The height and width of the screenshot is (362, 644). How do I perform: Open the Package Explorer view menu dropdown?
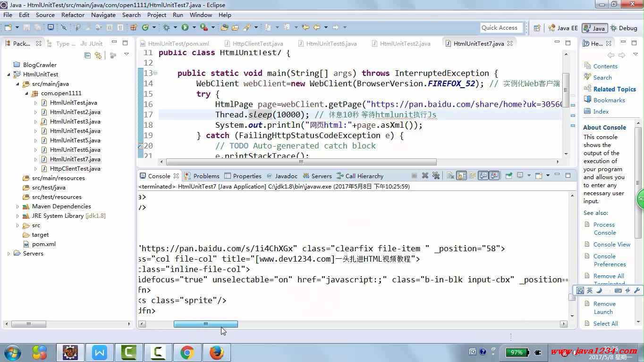coord(126,55)
